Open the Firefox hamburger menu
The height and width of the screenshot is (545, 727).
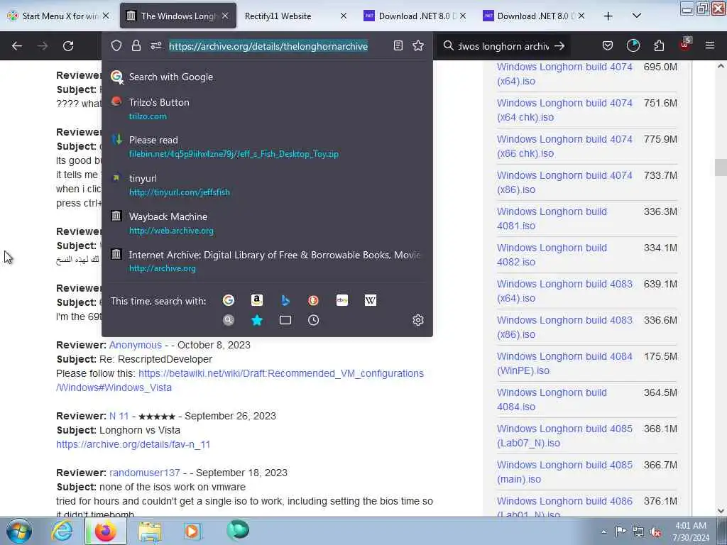pos(710,45)
